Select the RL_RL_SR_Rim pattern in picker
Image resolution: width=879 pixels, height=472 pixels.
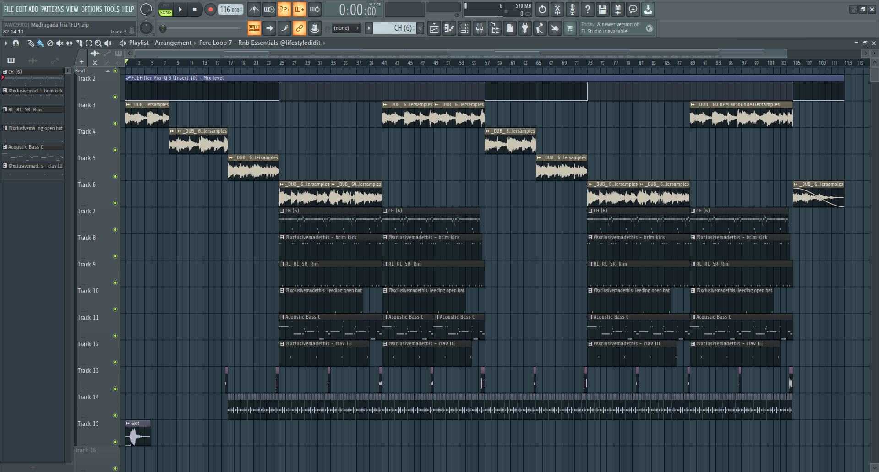(33, 109)
